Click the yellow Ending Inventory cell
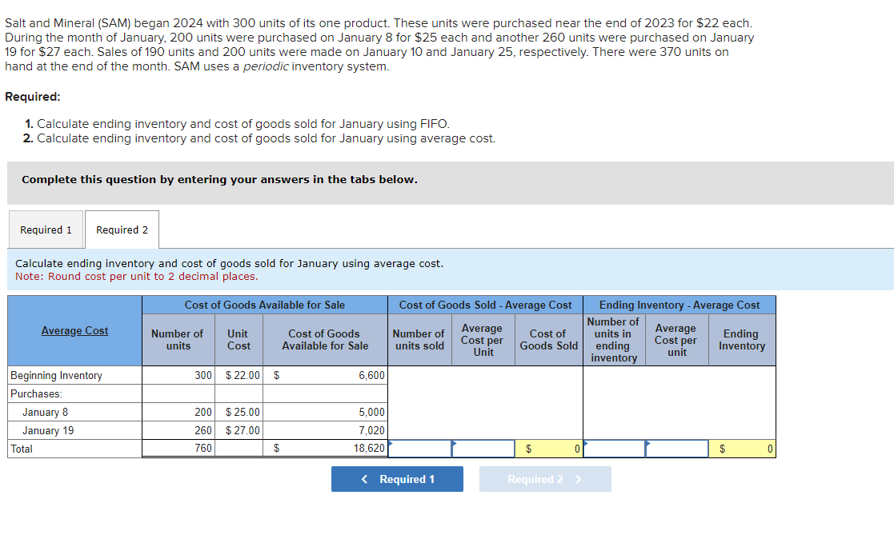 pyautogui.click(x=742, y=448)
